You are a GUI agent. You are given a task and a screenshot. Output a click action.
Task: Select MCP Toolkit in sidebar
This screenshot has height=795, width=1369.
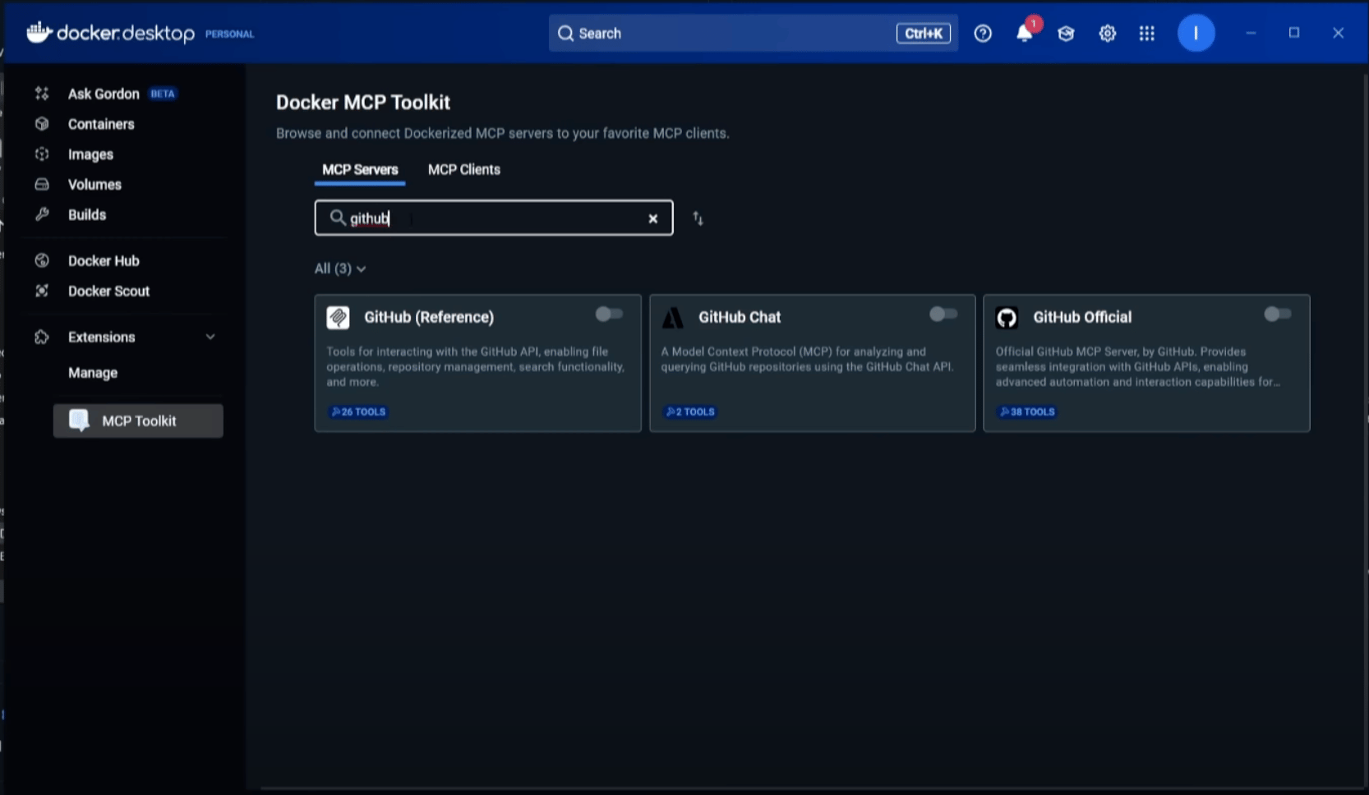pos(138,420)
